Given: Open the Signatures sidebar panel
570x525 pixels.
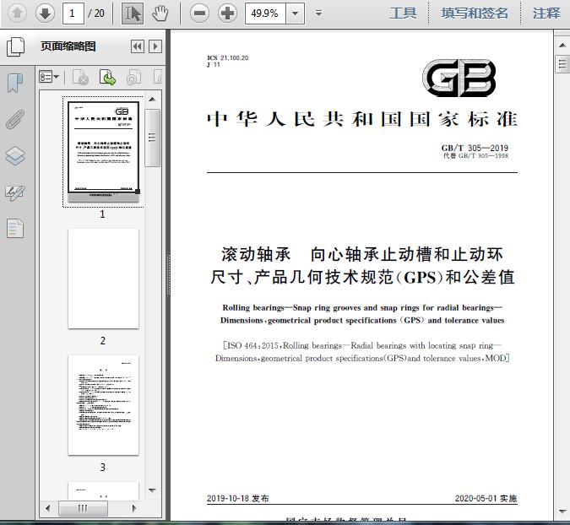Looking at the screenshot, I should point(15,192).
